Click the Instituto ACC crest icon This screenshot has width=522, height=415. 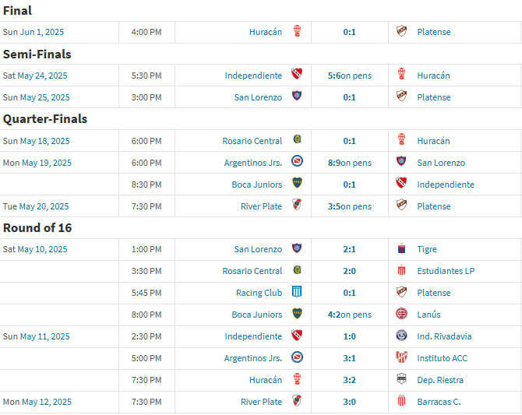[401, 358]
